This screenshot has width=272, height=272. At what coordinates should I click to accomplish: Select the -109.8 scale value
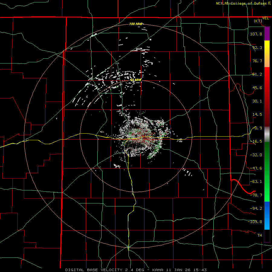tap(255, 222)
